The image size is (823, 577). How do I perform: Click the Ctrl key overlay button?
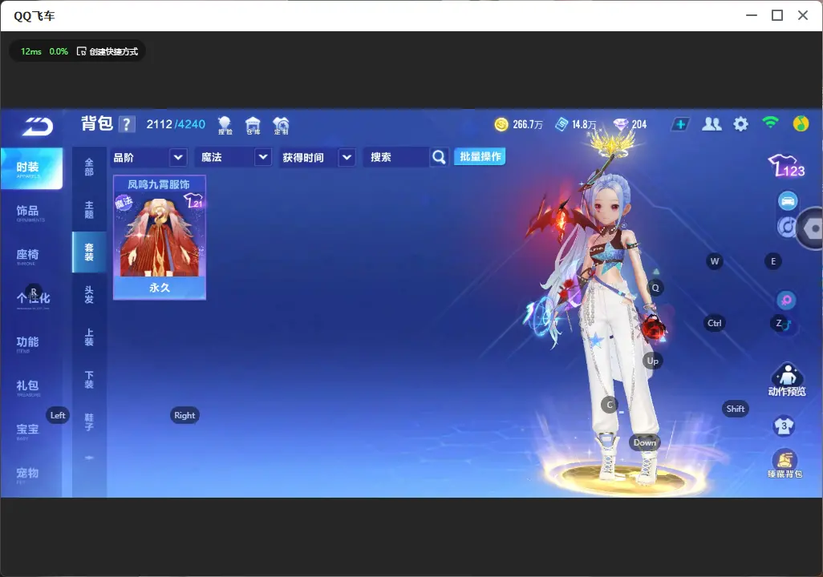(x=715, y=323)
